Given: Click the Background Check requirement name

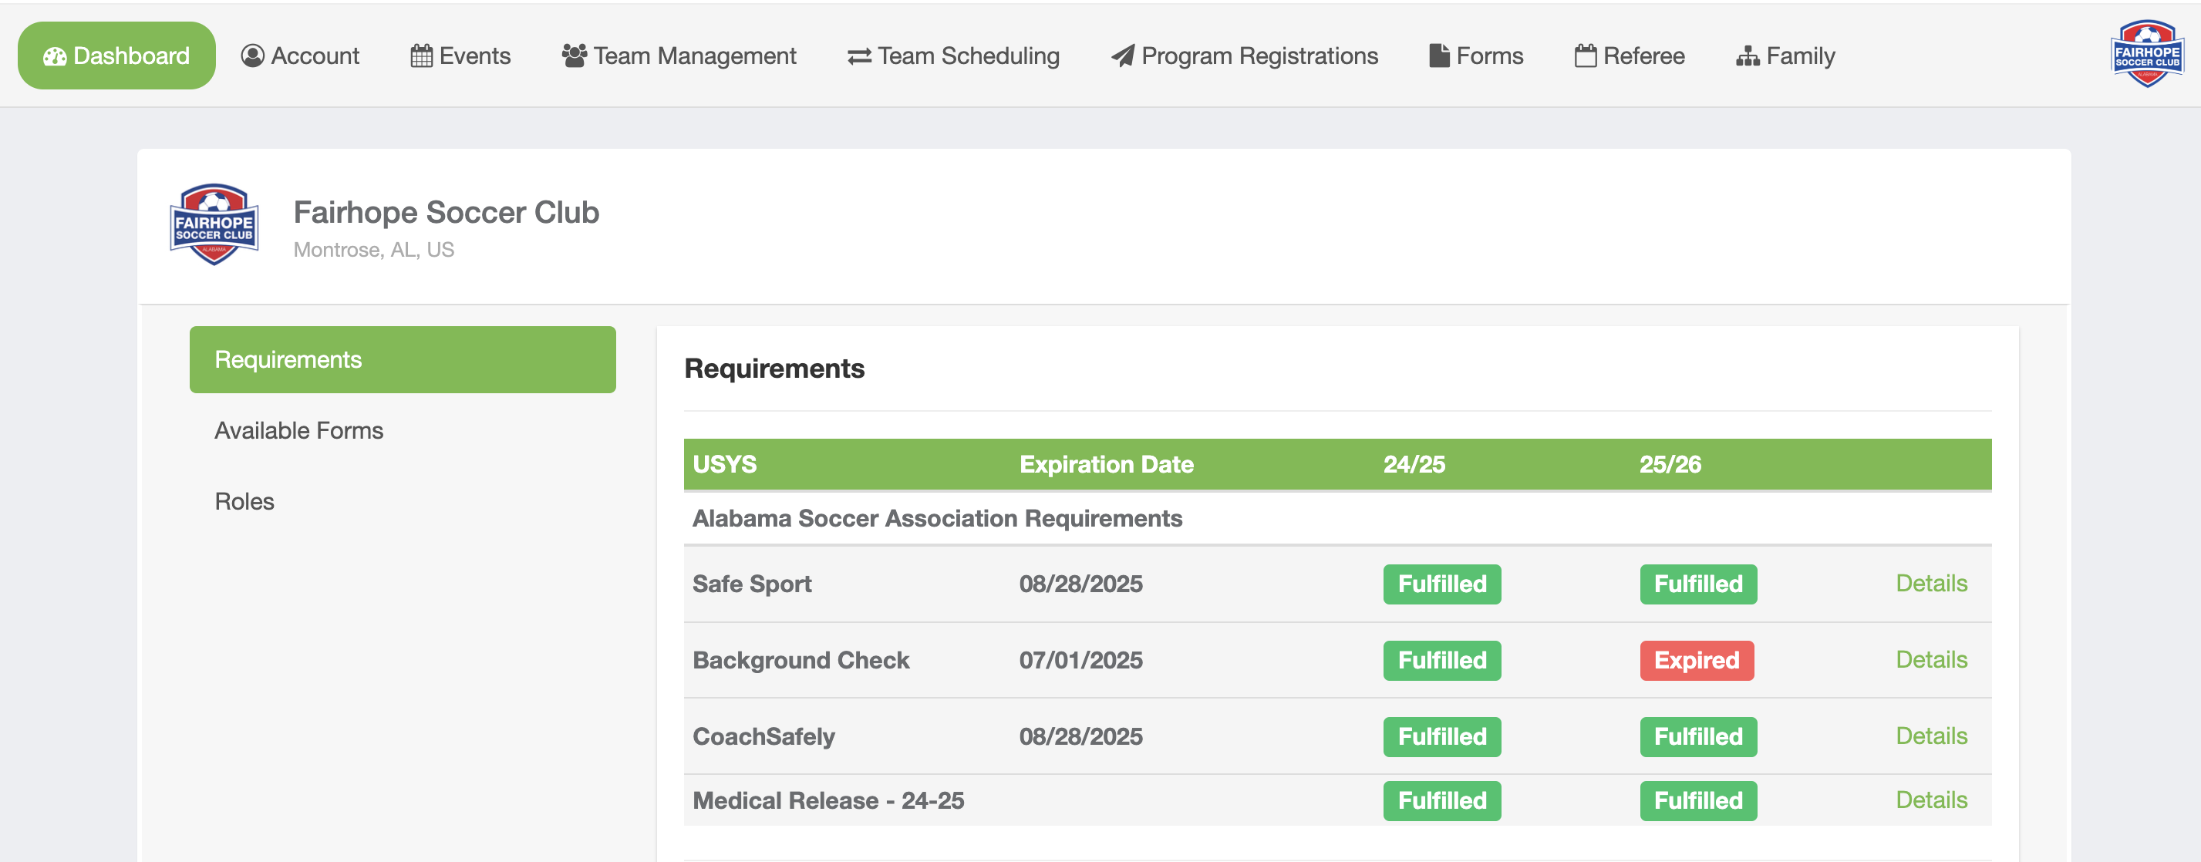Looking at the screenshot, I should [801, 661].
